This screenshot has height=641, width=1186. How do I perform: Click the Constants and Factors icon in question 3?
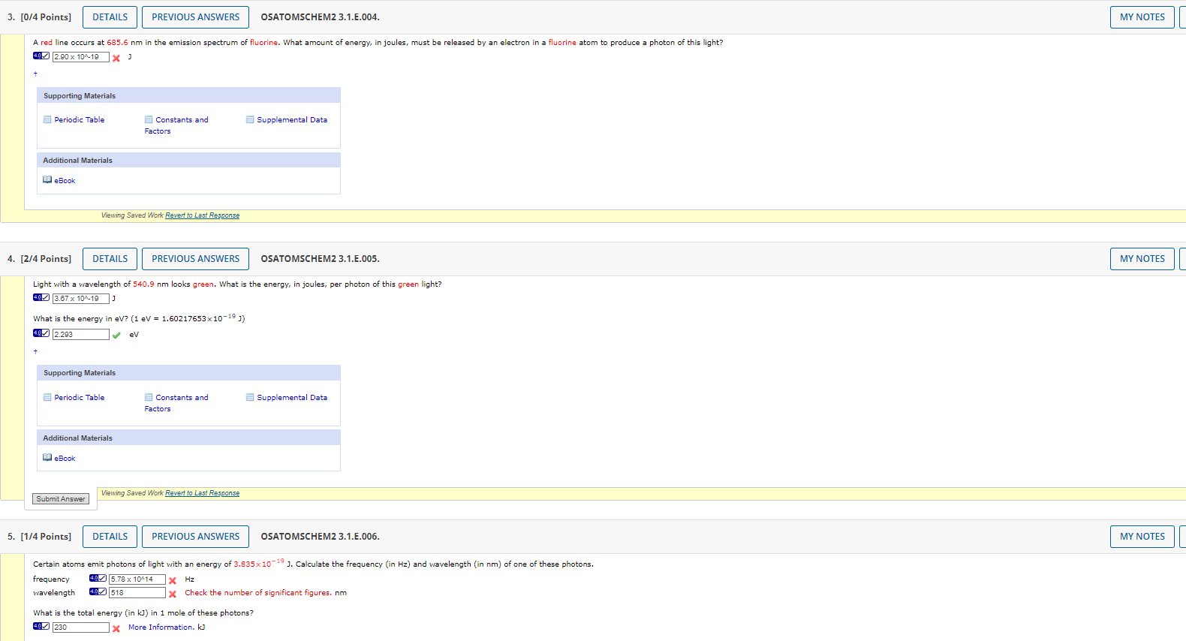point(149,120)
